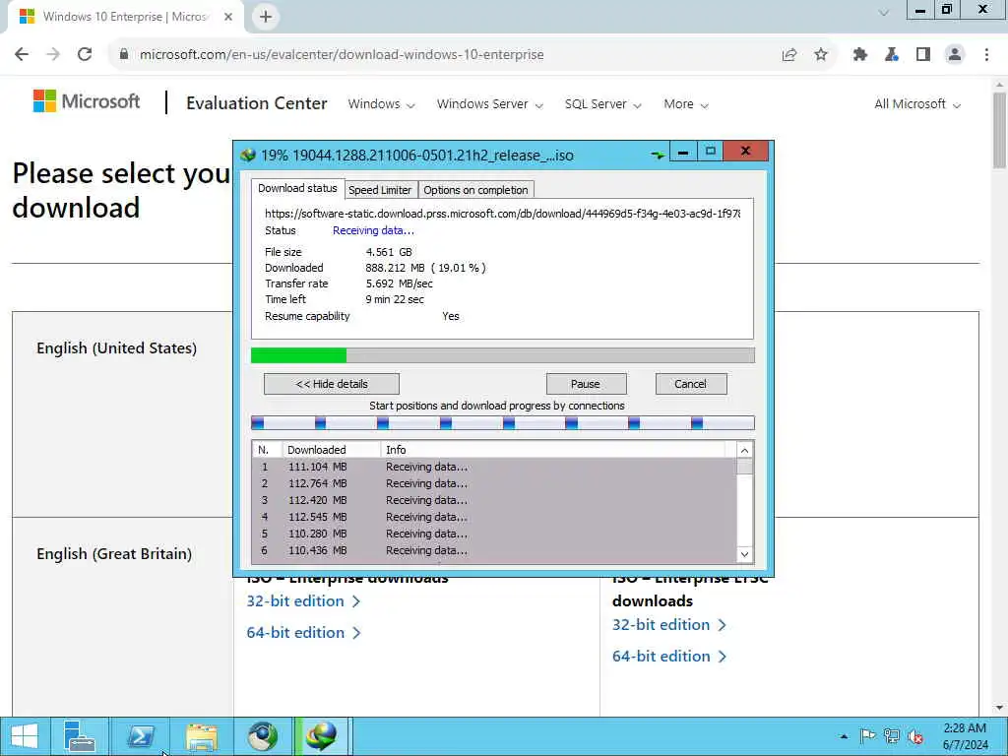Close the Windows 10 Enterprise tab
Image resolution: width=1008 pixels, height=756 pixels.
(x=228, y=17)
